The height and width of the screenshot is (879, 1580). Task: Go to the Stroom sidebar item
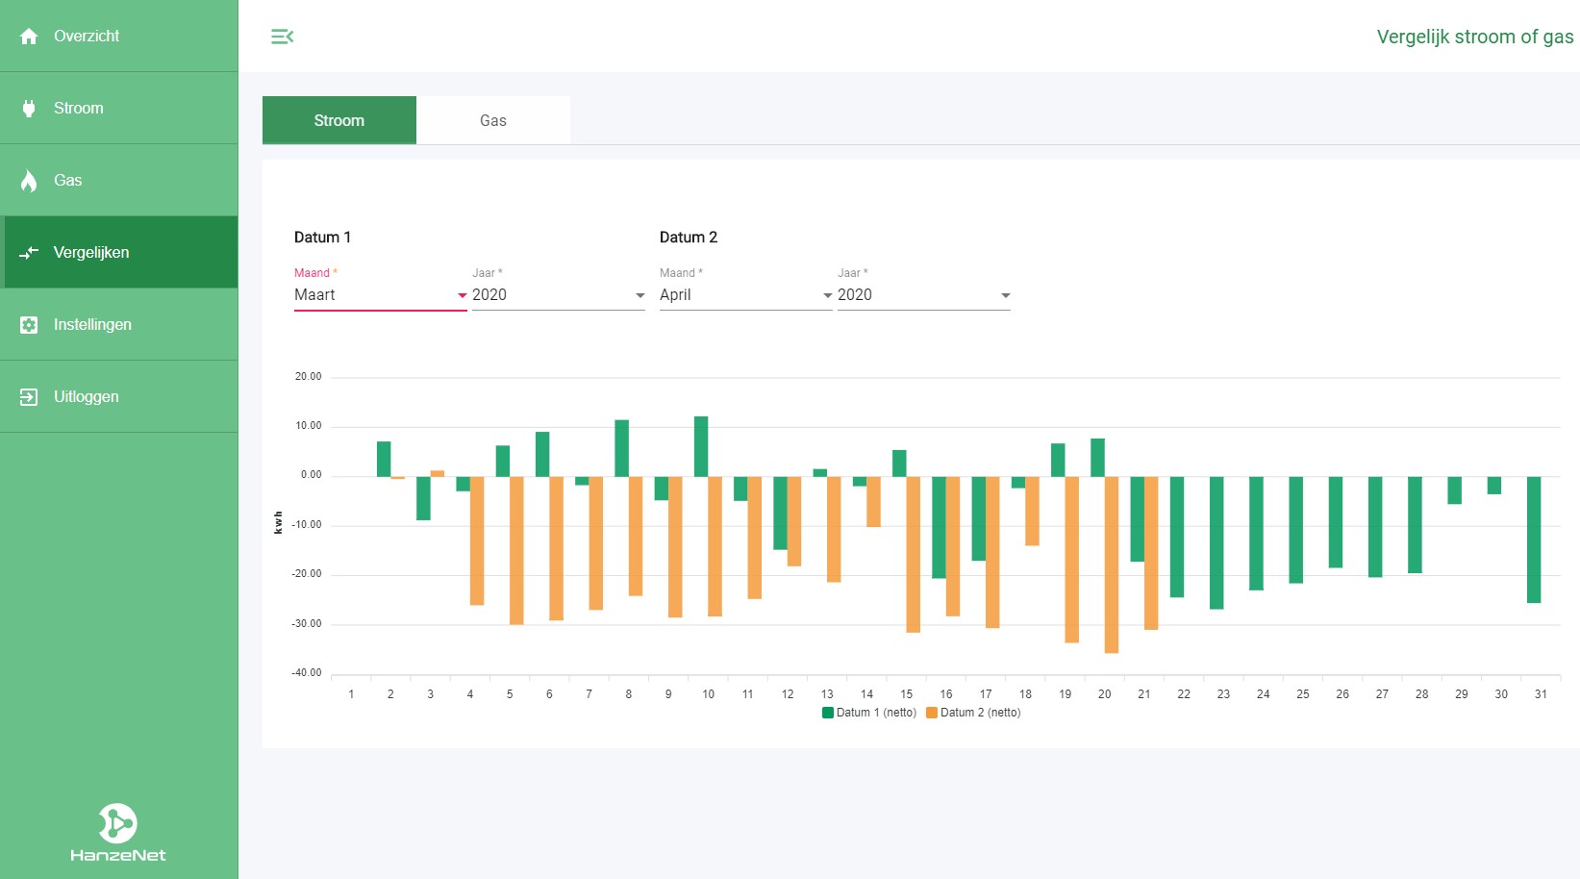(119, 108)
